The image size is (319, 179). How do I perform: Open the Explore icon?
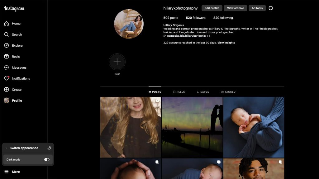tap(6, 45)
